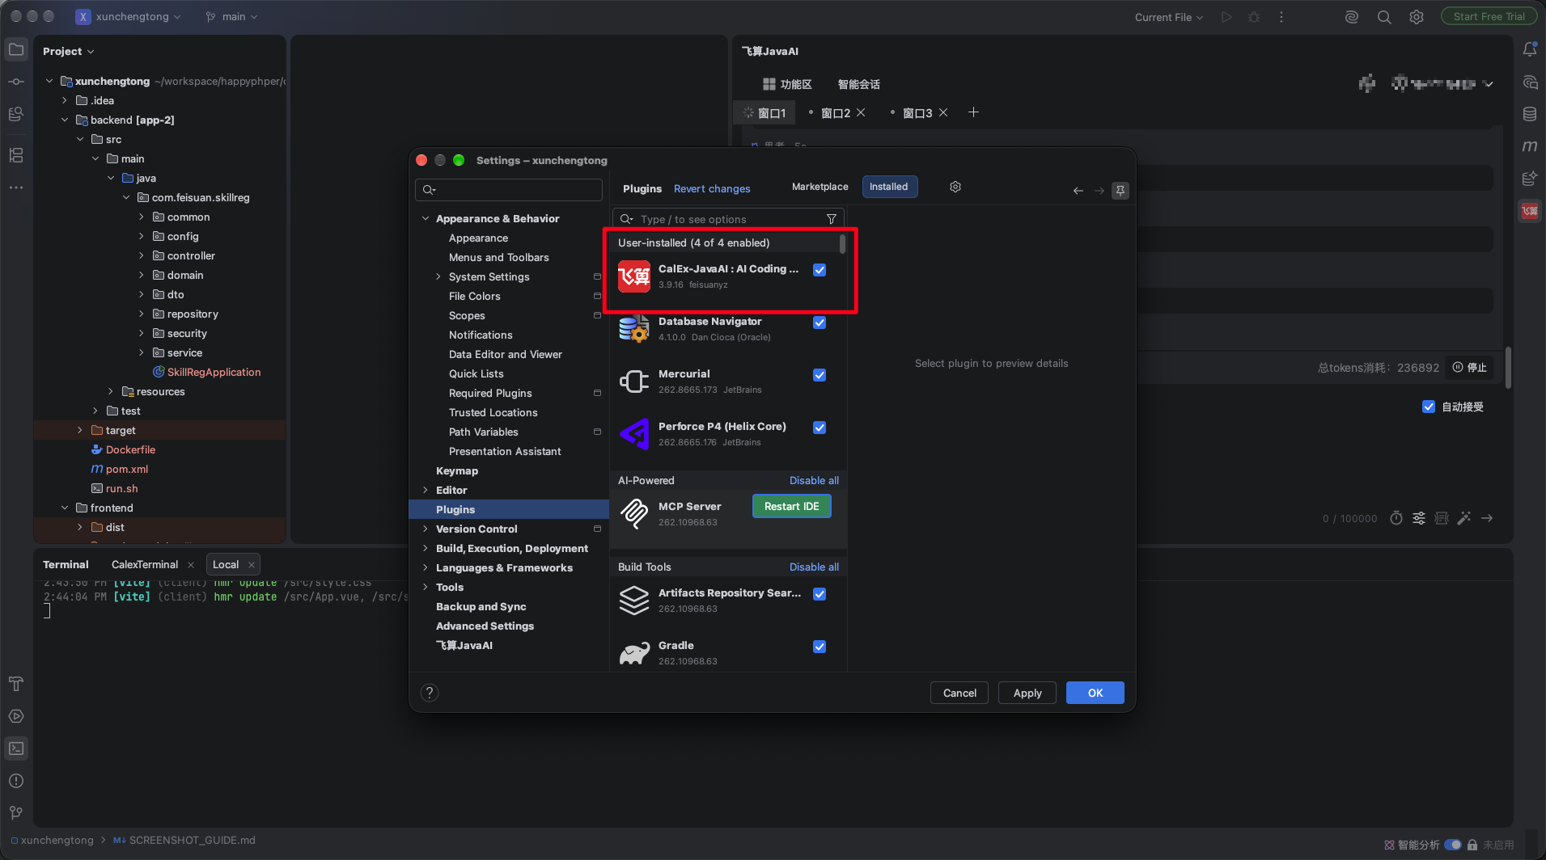
Task: Select the Installed plugins tab
Action: (889, 187)
